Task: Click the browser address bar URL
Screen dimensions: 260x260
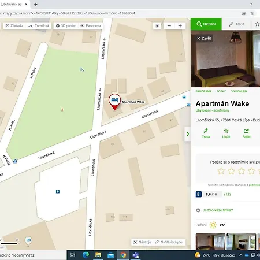Action: pos(69,13)
